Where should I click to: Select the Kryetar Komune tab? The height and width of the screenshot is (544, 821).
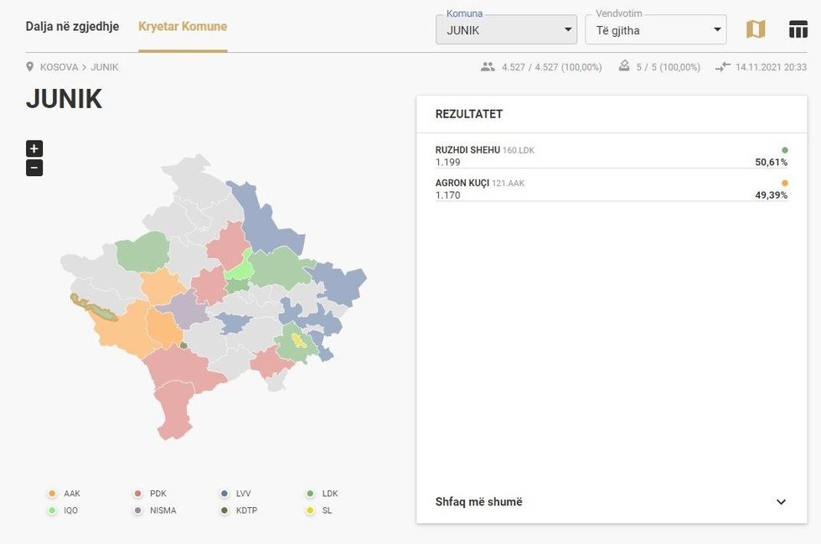(x=183, y=26)
